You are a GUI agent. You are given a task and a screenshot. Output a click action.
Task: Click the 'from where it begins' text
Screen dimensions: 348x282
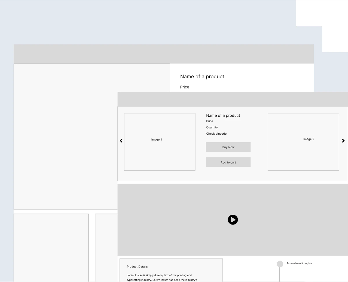tap(299, 263)
